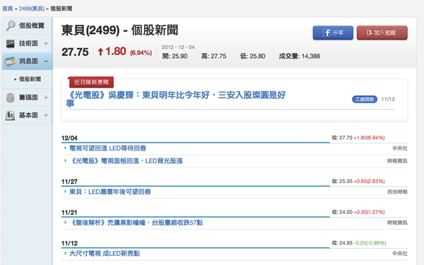Open the 2499(東貝) breadcrumb link
This screenshot has height=265, width=424.
pyautogui.click(x=32, y=8)
